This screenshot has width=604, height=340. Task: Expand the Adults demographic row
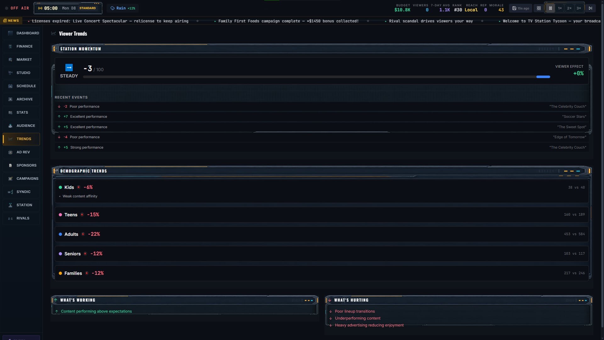click(x=322, y=234)
